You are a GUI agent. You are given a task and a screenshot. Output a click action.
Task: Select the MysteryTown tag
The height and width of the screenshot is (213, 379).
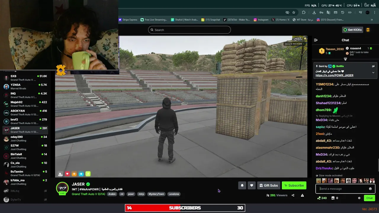pyautogui.click(x=156, y=194)
